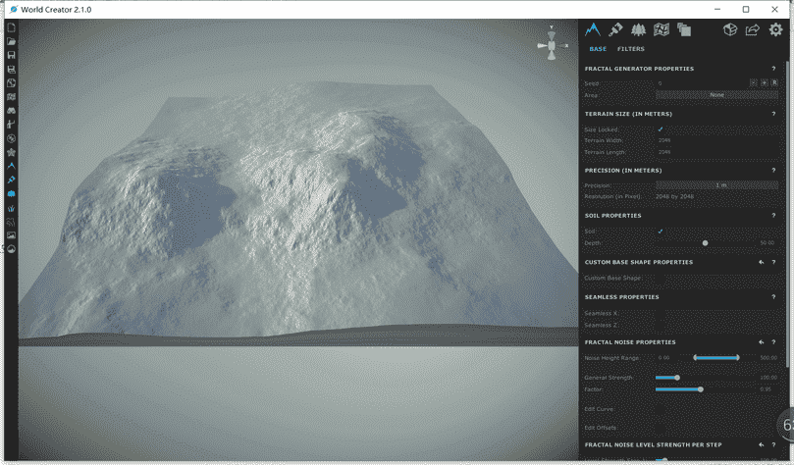The height and width of the screenshot is (465, 794).
Task: Click the 2048 by 2048 resolution text
Action: [x=674, y=196]
